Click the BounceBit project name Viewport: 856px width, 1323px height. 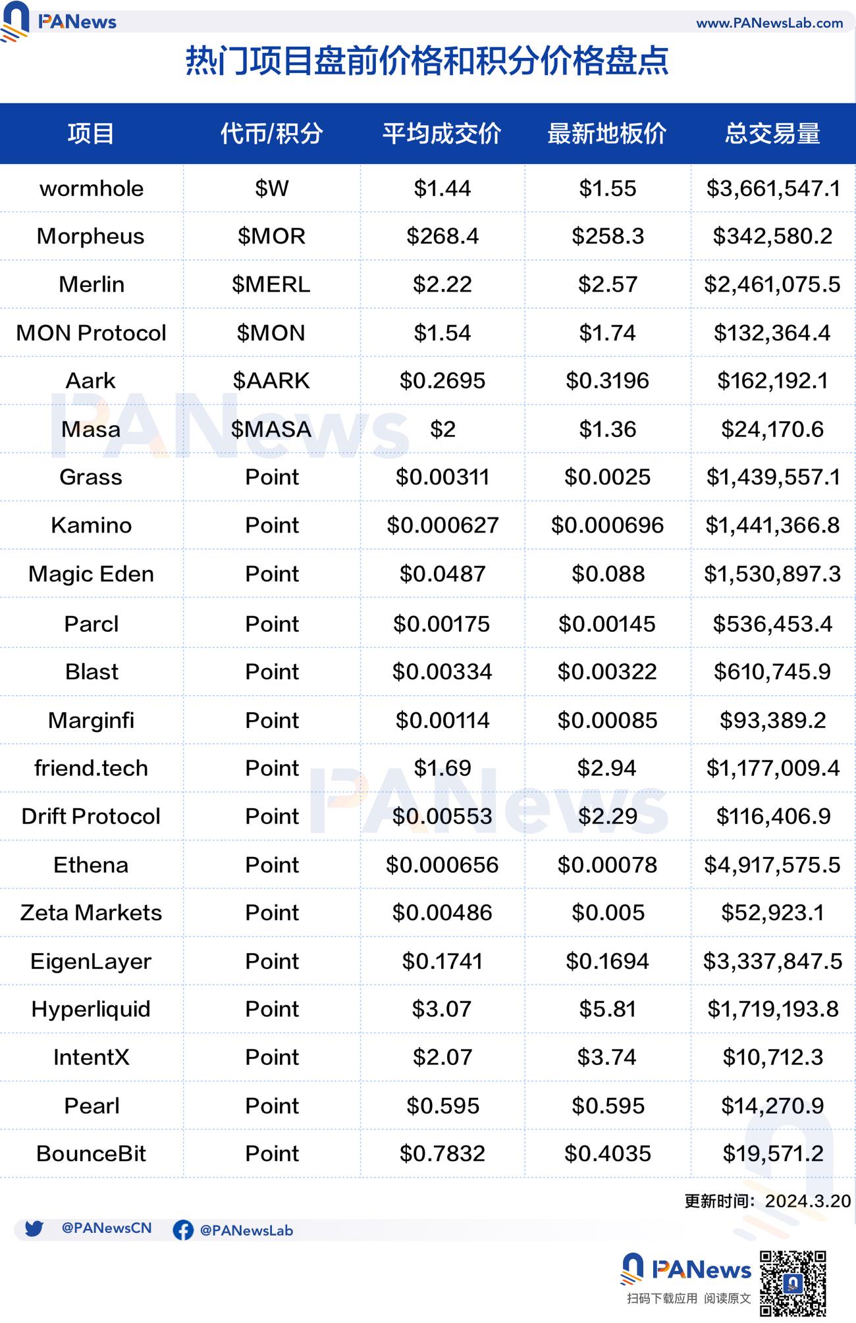point(91,1154)
